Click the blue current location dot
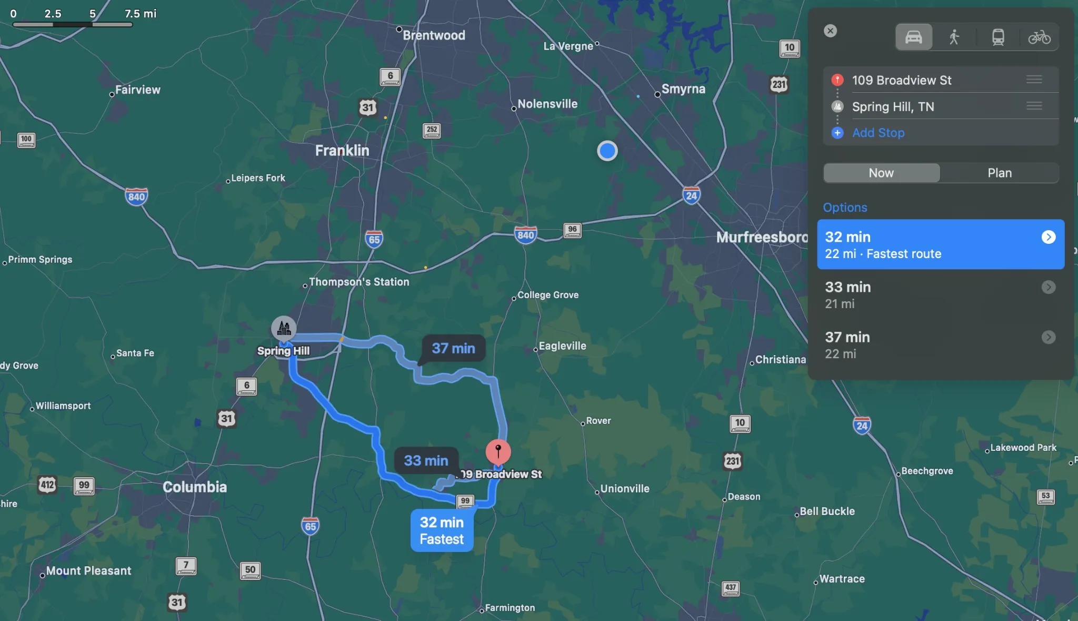Viewport: 1078px width, 621px height. 607,151
